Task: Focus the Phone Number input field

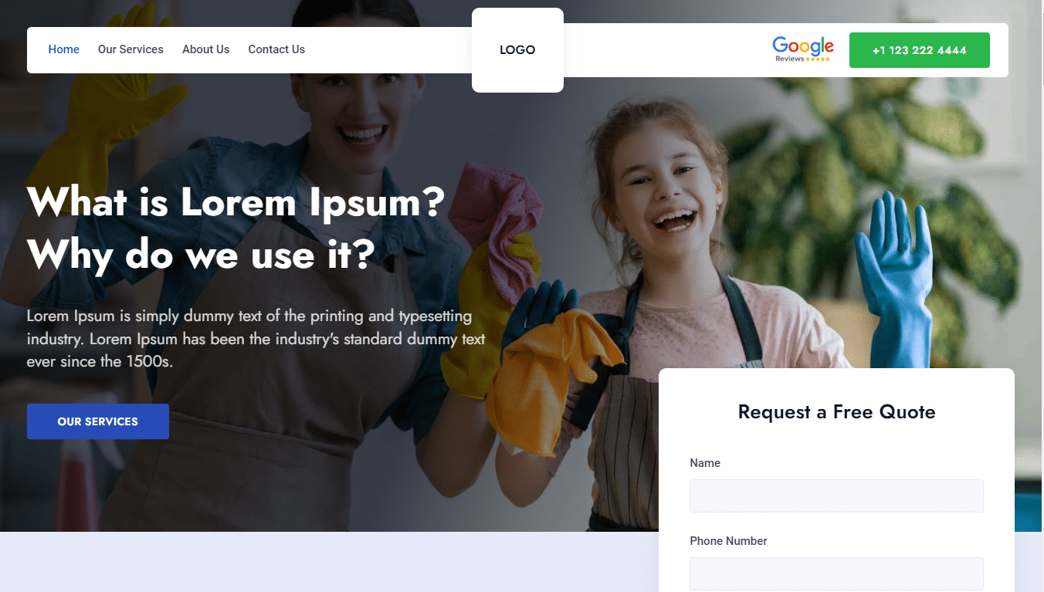Action: (x=836, y=573)
